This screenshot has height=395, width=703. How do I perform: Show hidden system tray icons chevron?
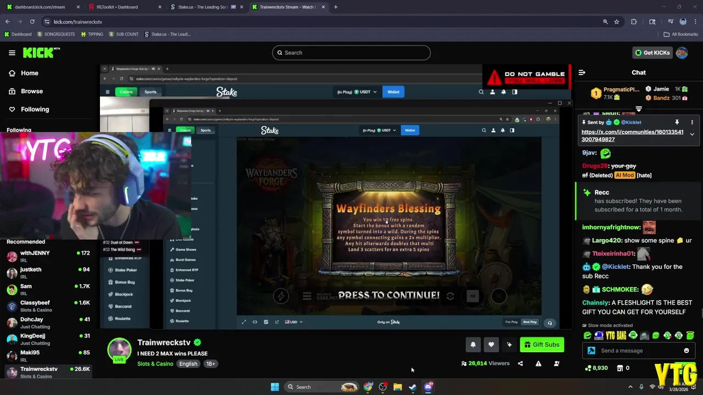tap(630, 387)
